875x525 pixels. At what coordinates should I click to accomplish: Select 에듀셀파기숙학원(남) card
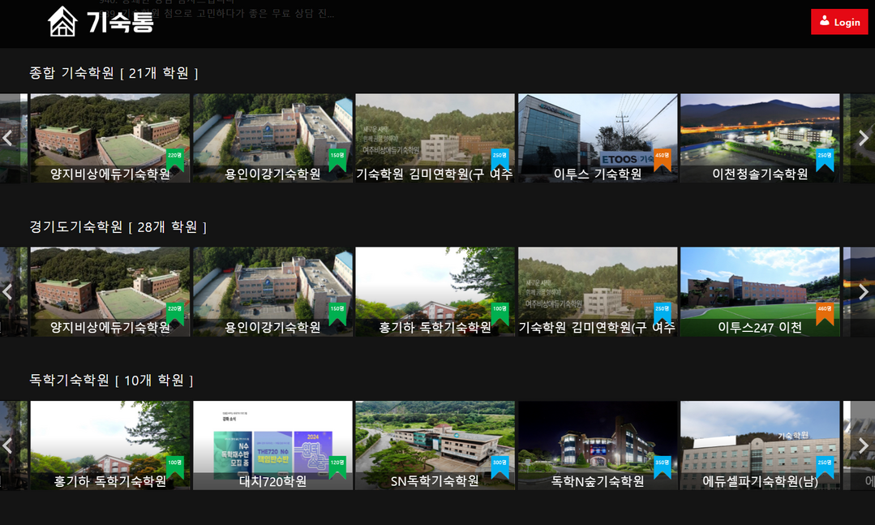(x=759, y=445)
